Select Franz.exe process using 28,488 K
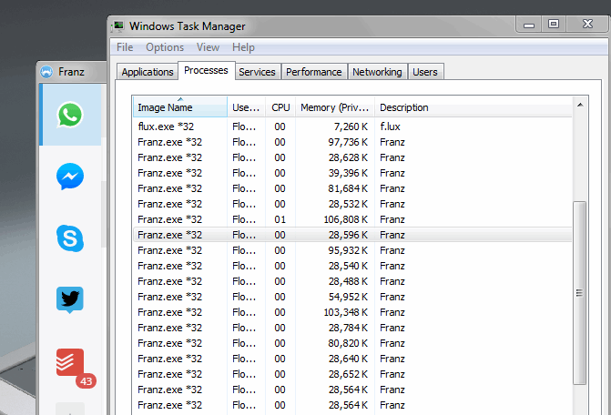 [352, 281]
